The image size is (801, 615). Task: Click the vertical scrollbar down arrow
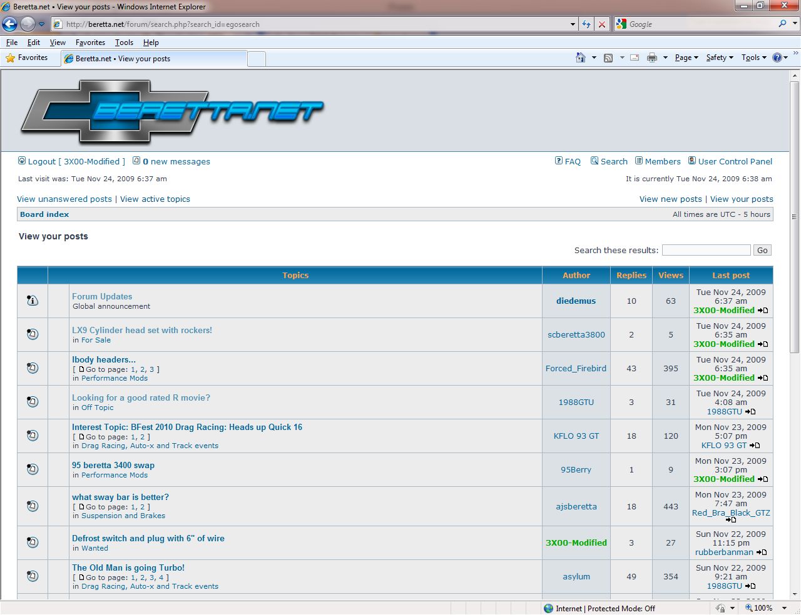[x=795, y=594]
